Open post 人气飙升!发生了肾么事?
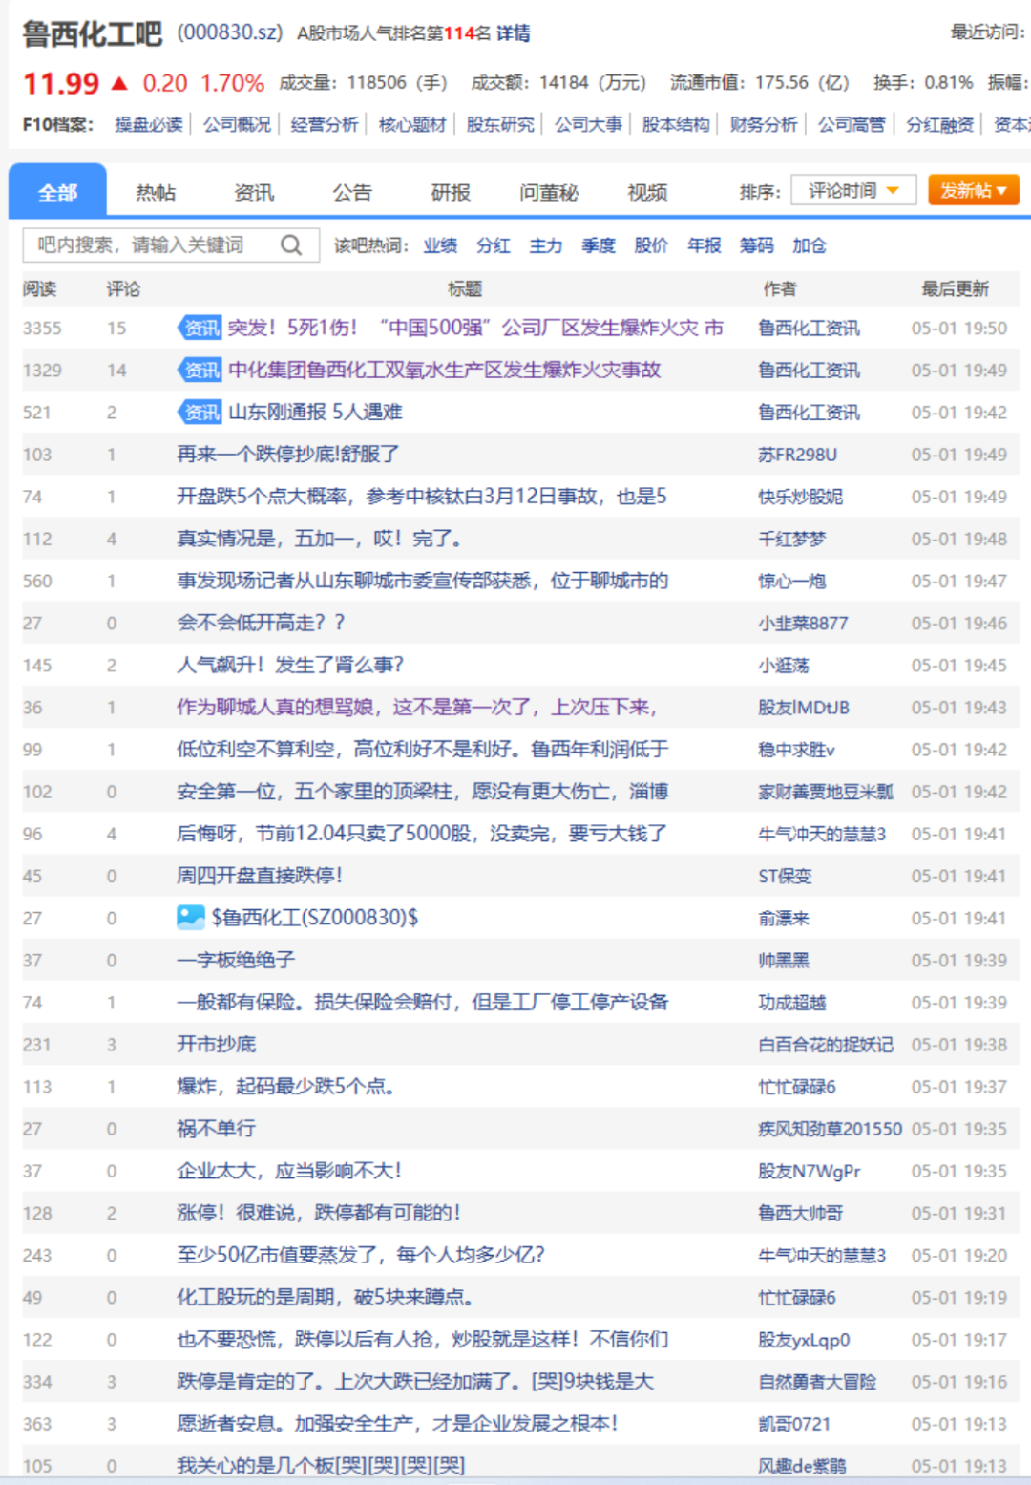This screenshot has height=1485, width=1031. 290,665
